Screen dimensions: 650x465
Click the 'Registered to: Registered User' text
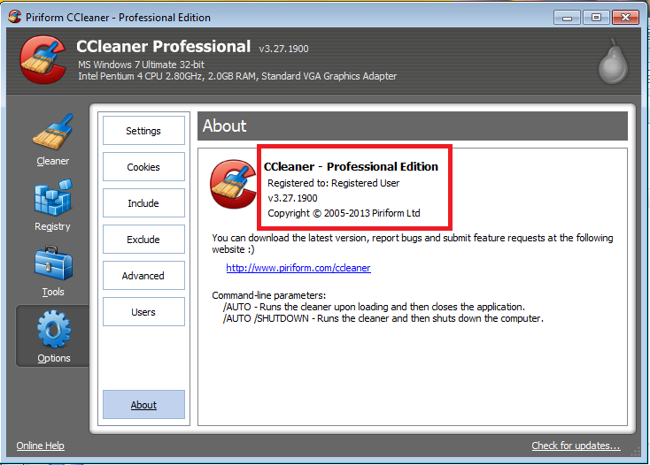tap(333, 183)
